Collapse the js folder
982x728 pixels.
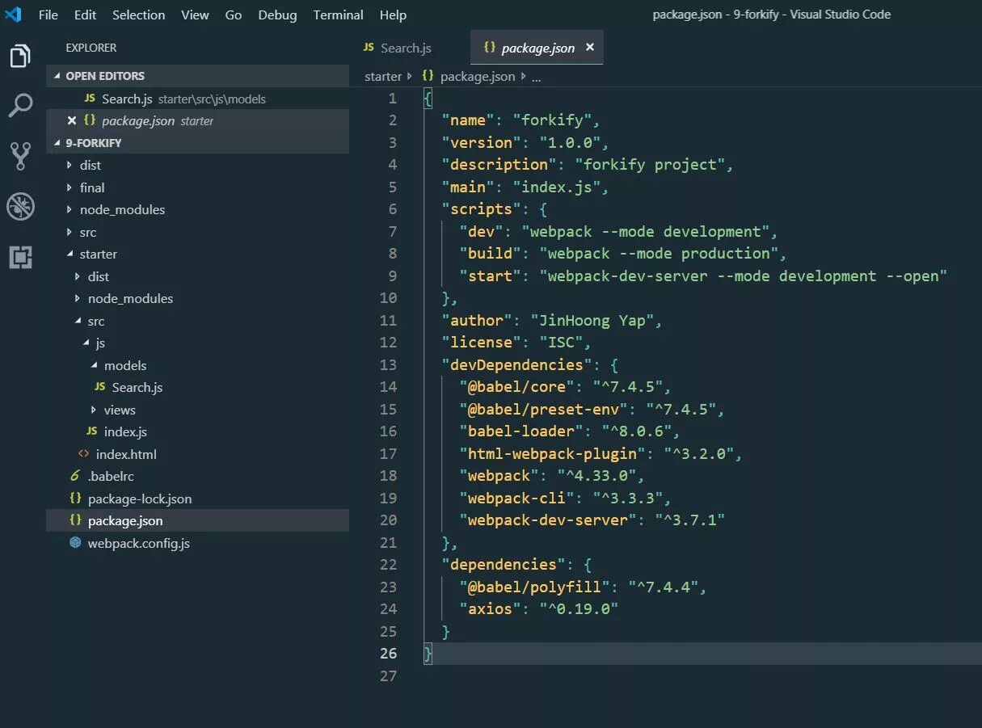[100, 343]
